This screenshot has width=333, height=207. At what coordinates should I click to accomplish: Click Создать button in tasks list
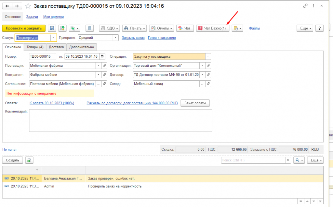[x=13, y=160]
